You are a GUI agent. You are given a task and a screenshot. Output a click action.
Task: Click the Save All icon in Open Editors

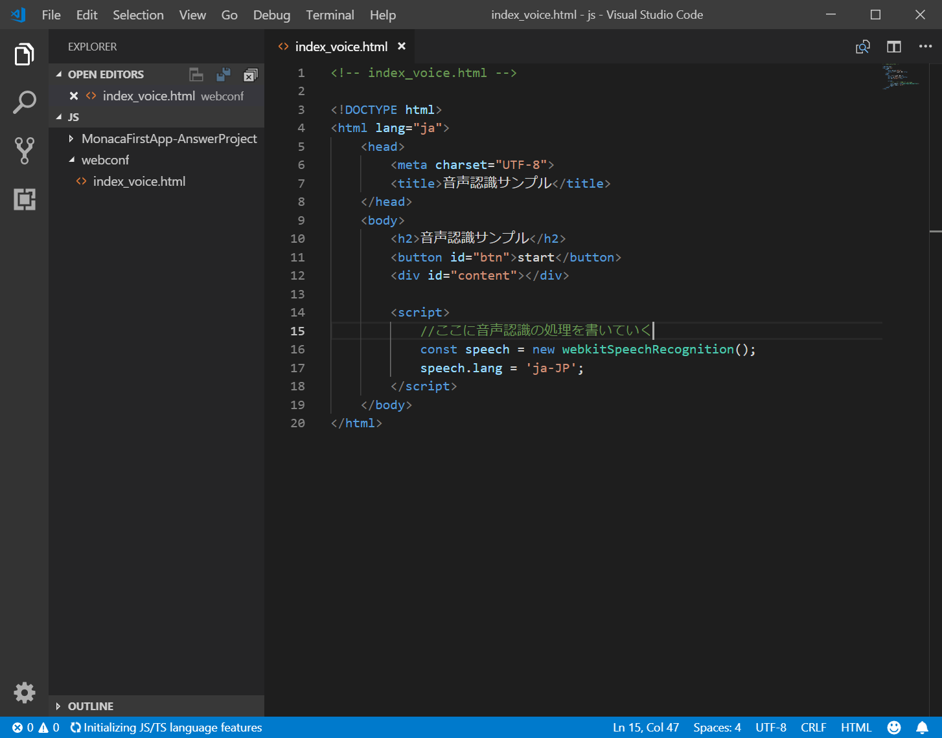(x=224, y=74)
